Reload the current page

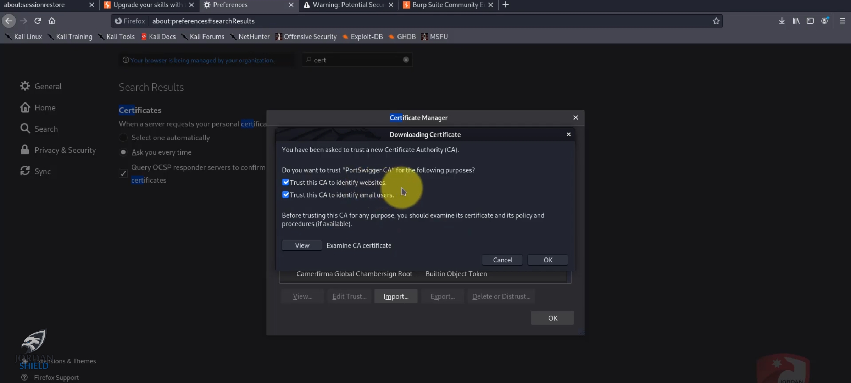tap(38, 21)
